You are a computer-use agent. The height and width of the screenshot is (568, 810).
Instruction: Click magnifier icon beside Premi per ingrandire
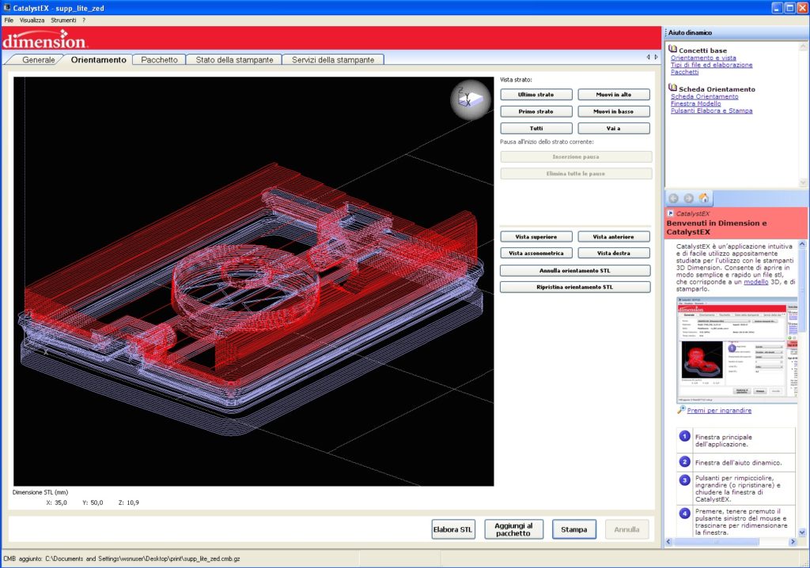(681, 410)
